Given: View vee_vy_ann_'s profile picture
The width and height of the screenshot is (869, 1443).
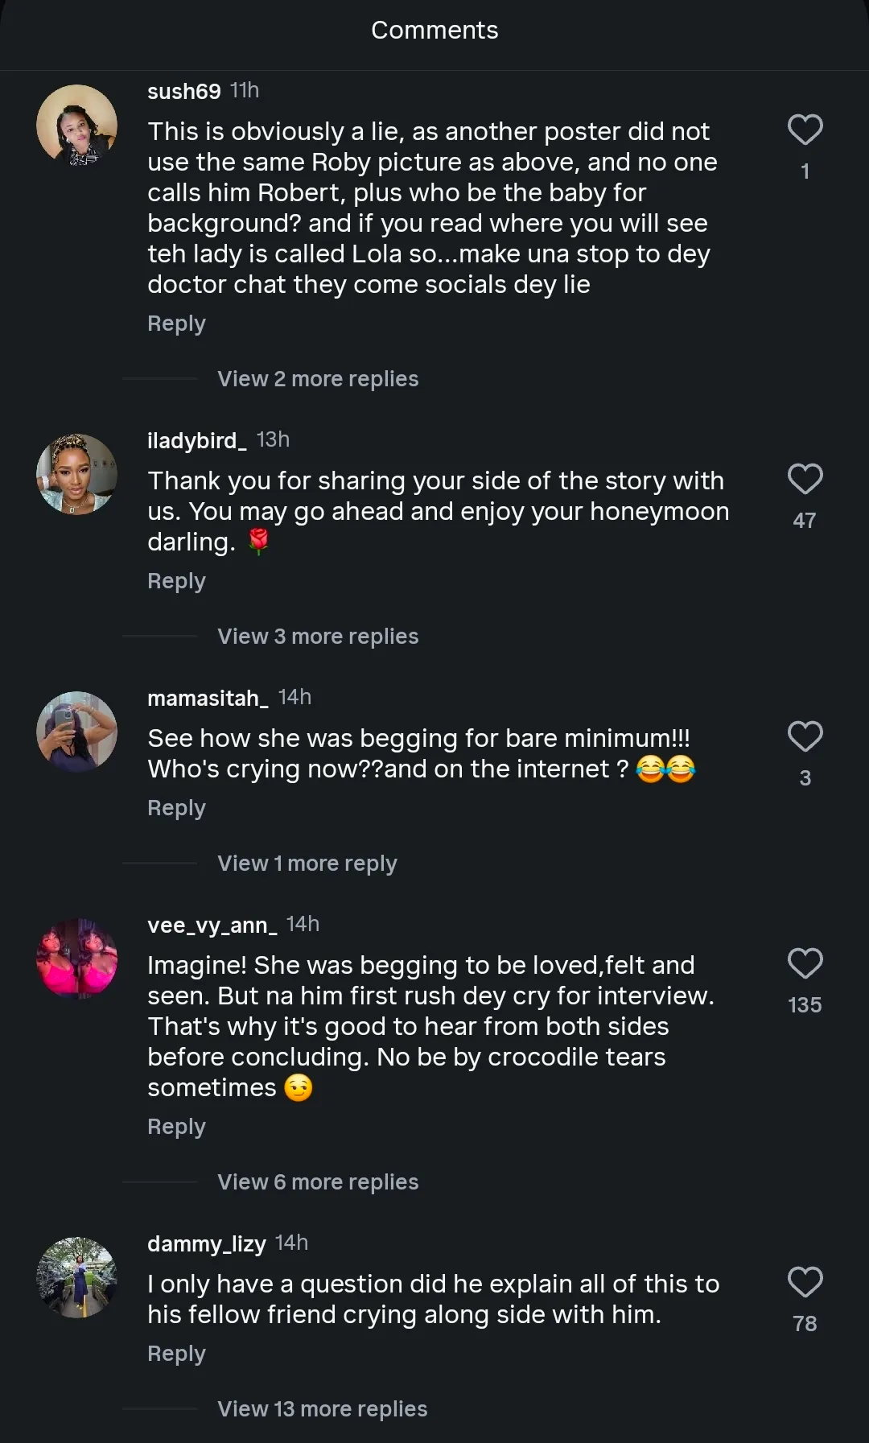Looking at the screenshot, I should (77, 959).
